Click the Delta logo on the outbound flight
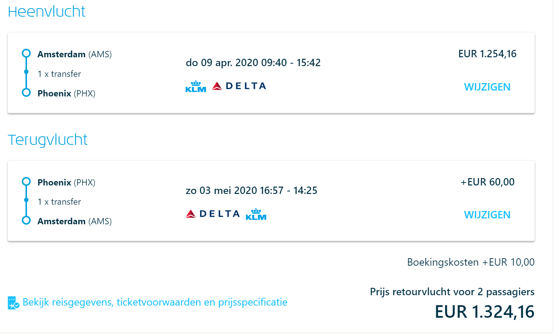558x334 pixels. point(239,86)
